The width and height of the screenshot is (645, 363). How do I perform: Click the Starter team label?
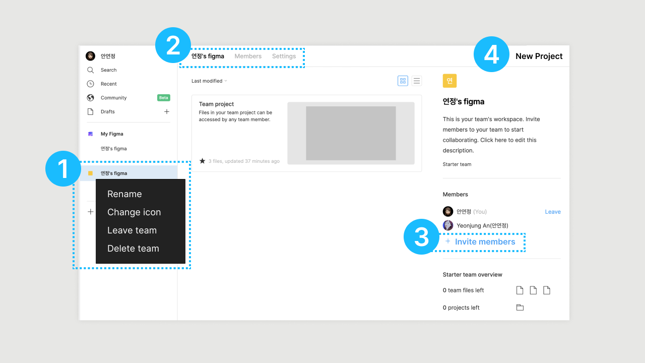457,164
